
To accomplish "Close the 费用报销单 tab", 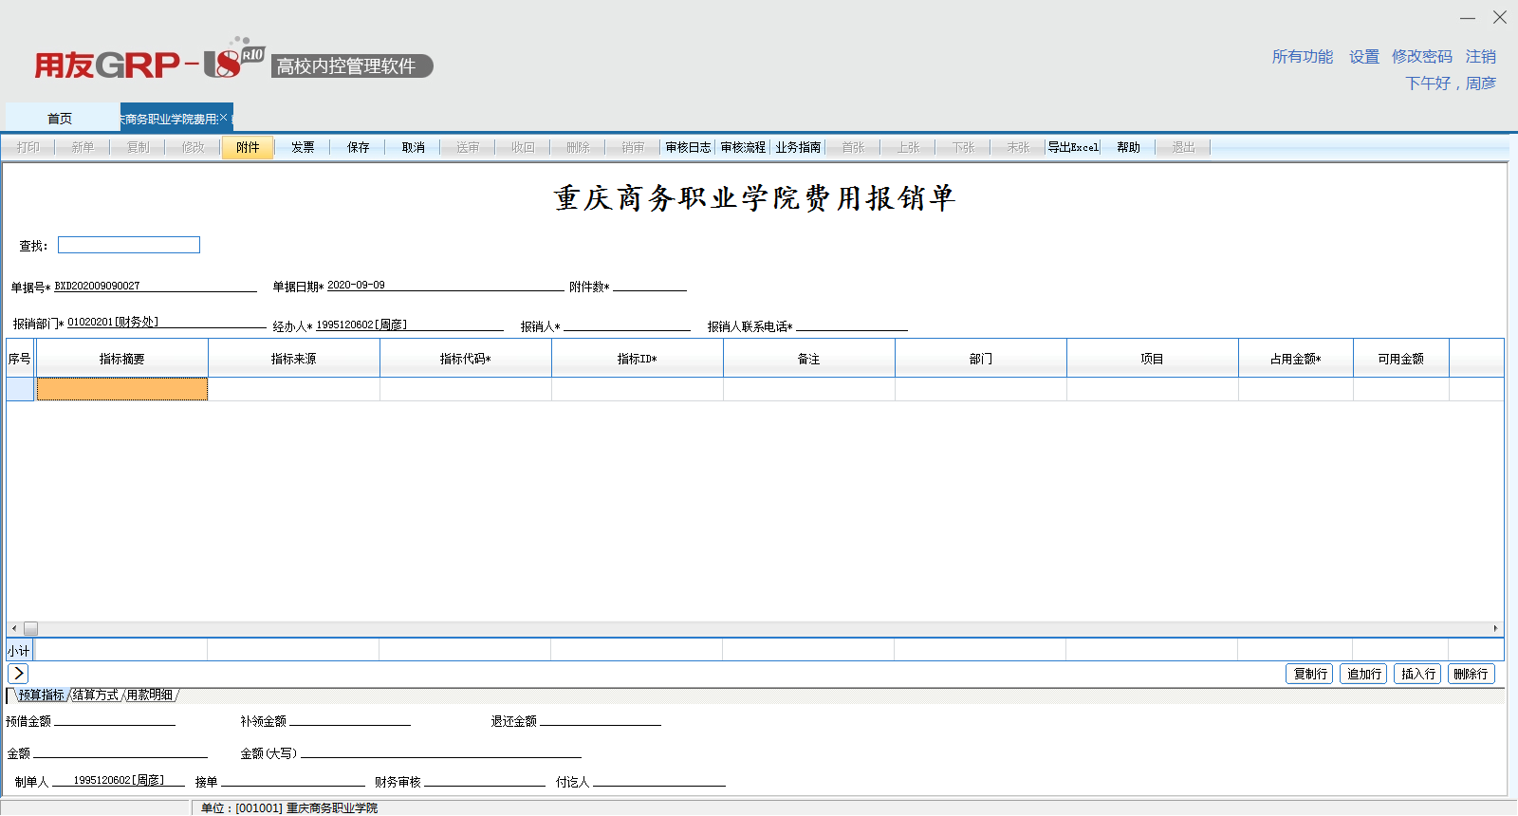I will tap(224, 119).
